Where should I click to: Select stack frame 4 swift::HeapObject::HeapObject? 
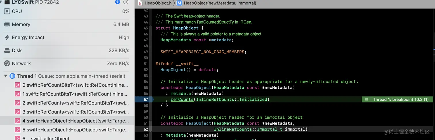[x=67, y=121]
